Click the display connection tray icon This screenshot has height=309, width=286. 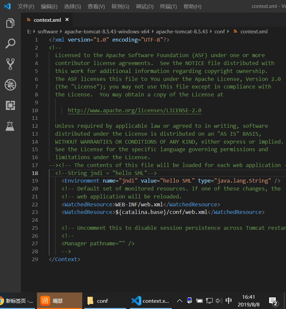pos(209,301)
